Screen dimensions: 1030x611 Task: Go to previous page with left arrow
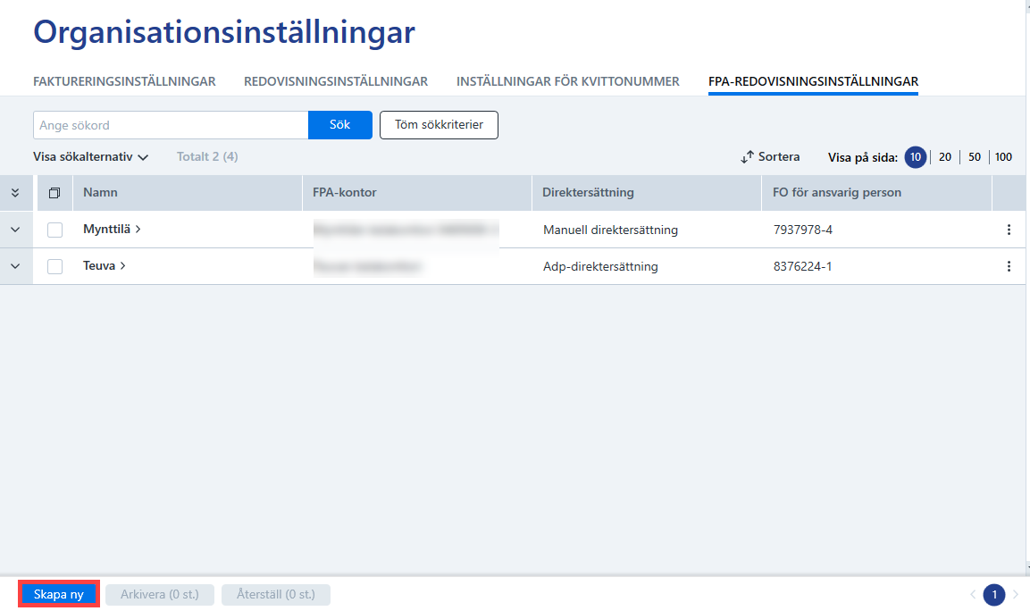[973, 595]
